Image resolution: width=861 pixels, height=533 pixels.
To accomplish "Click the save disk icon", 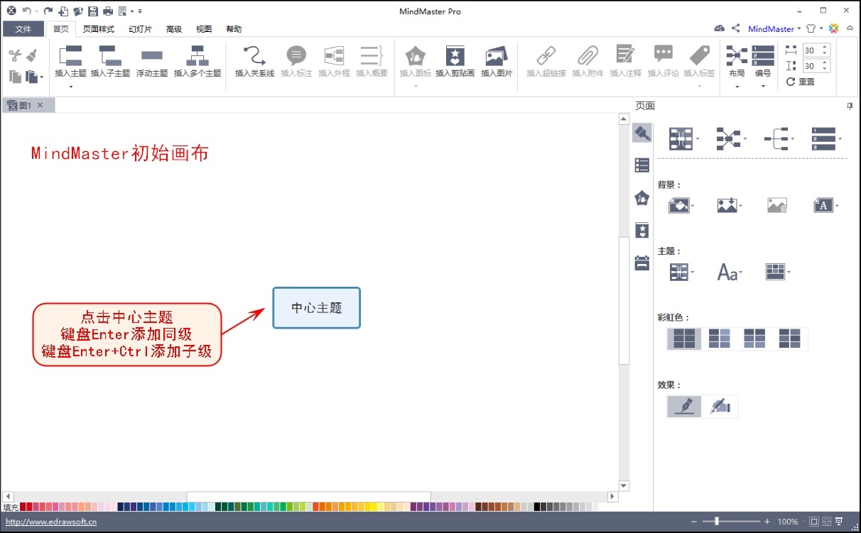I will click(92, 11).
